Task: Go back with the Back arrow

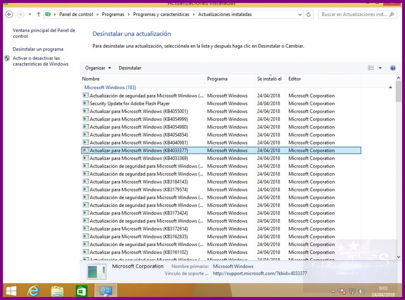Action: tap(9, 15)
